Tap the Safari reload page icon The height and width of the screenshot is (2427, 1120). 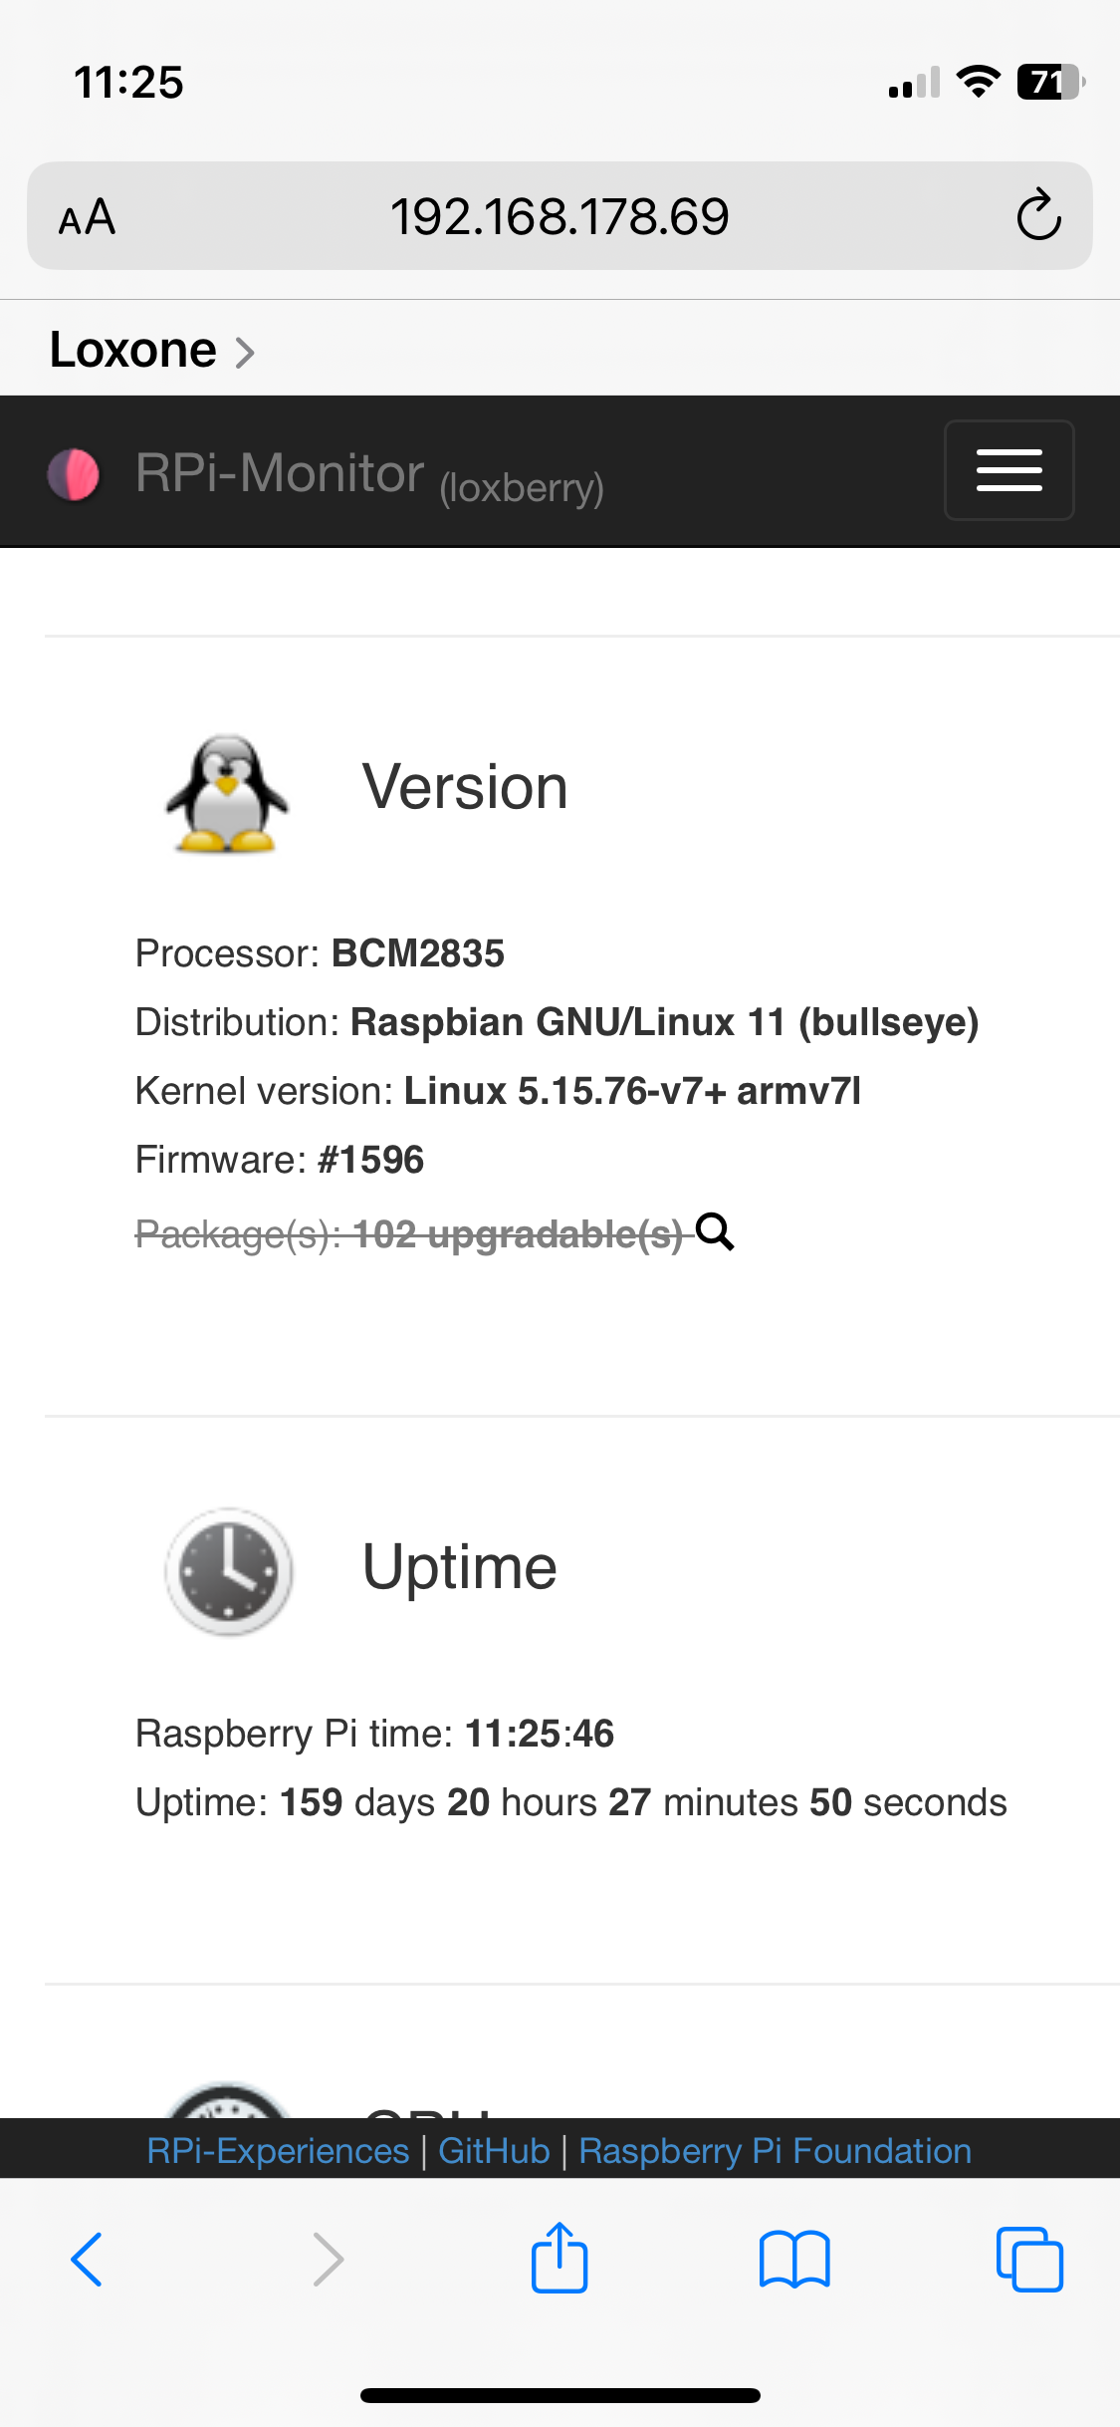[x=1038, y=215]
